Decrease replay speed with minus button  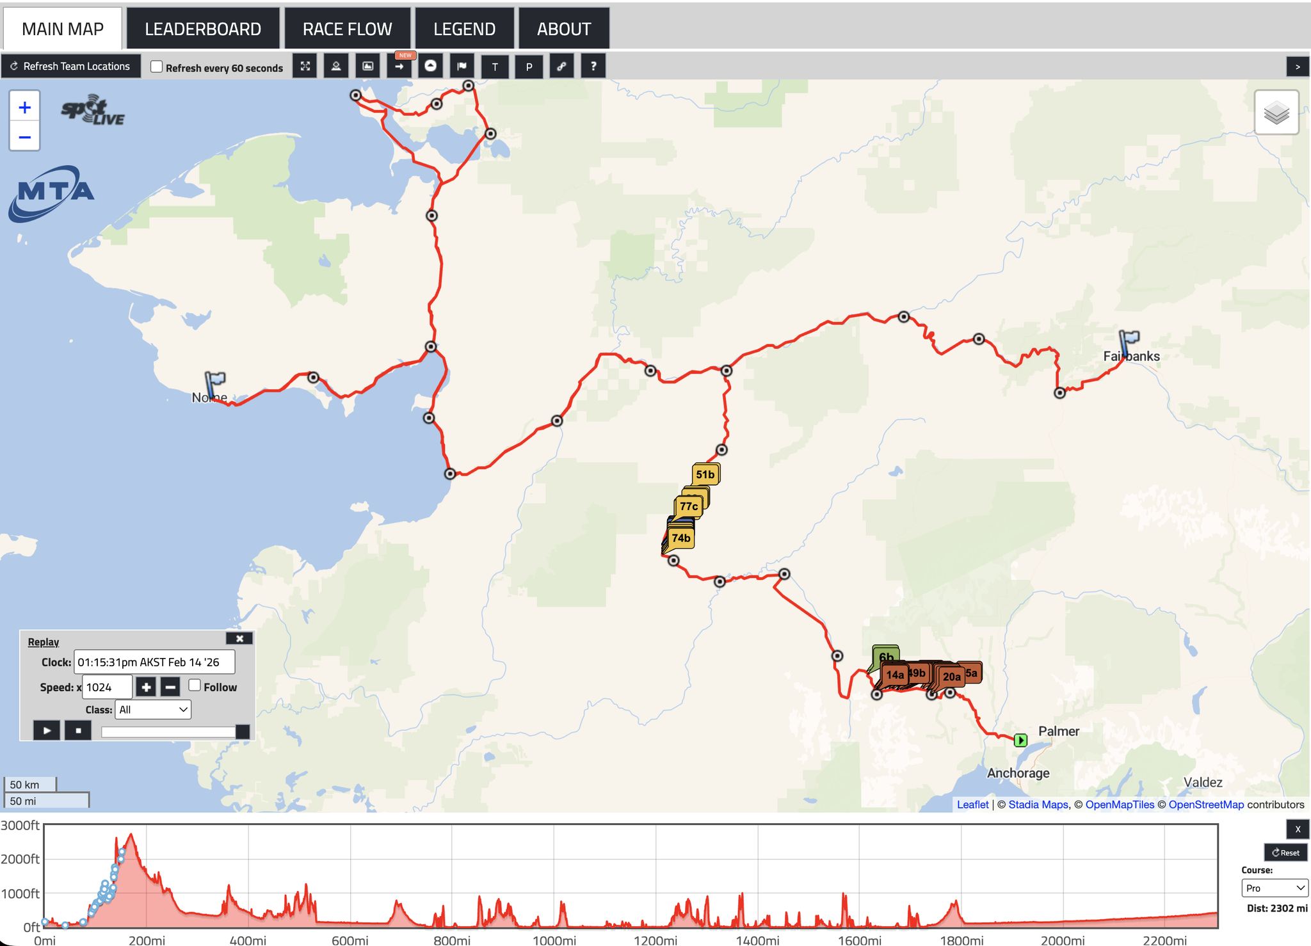(x=170, y=687)
